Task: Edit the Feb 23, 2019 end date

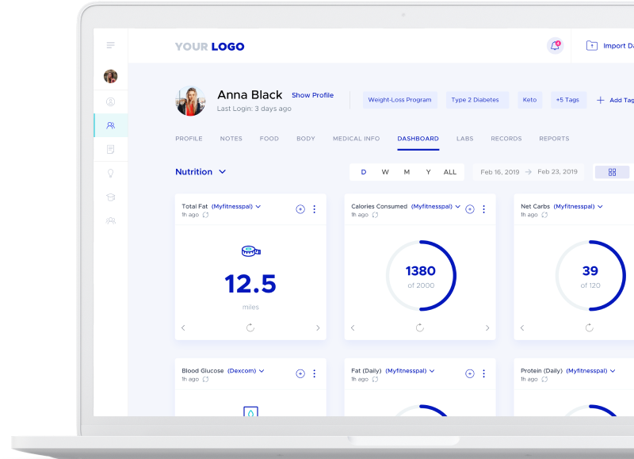Action: coord(558,172)
